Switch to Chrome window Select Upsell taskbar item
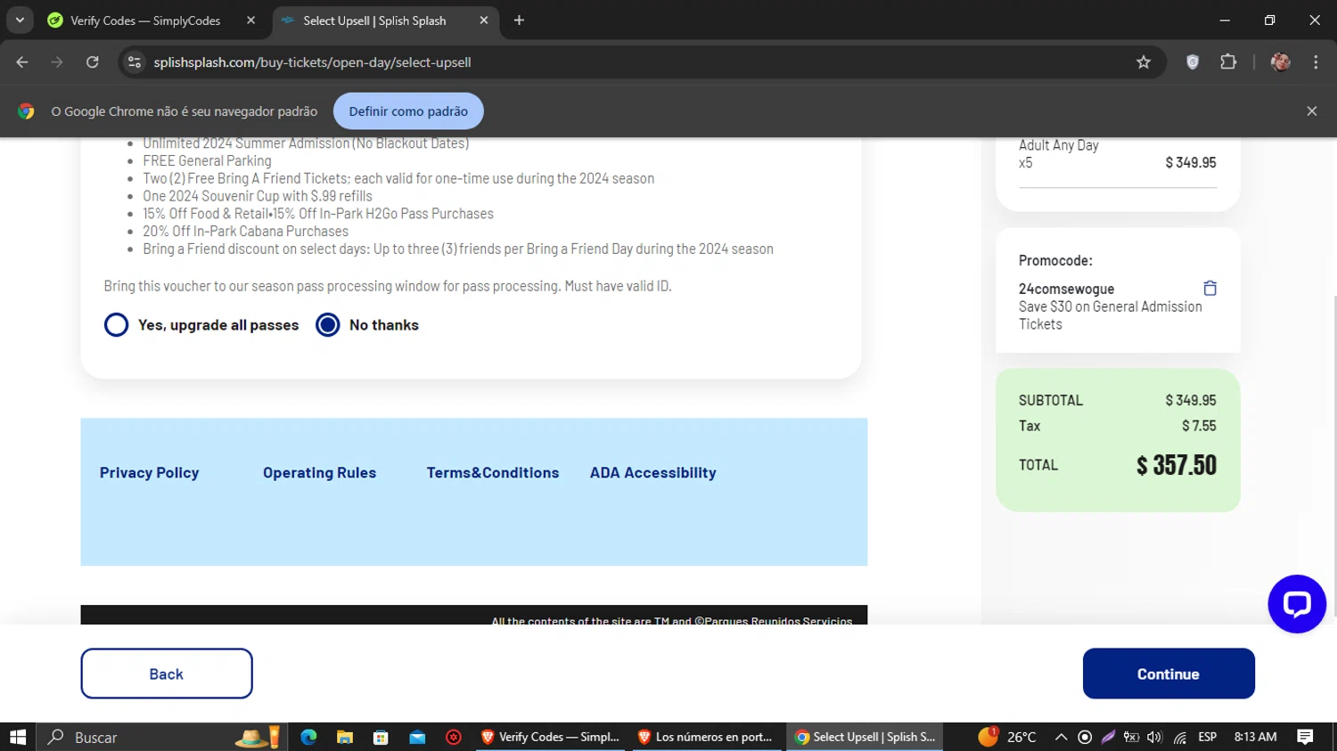The width and height of the screenshot is (1337, 751). 865,737
